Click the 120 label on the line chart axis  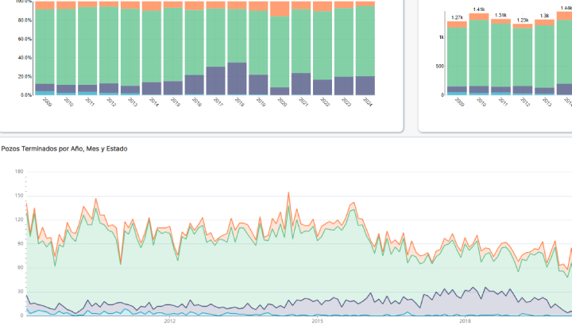pos(19,220)
